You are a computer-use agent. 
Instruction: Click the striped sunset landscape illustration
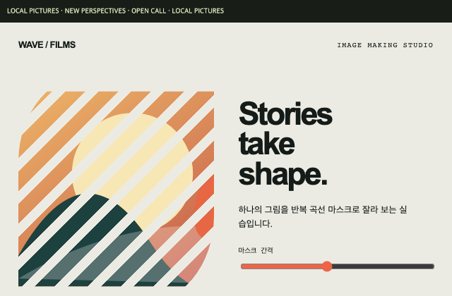click(116, 189)
